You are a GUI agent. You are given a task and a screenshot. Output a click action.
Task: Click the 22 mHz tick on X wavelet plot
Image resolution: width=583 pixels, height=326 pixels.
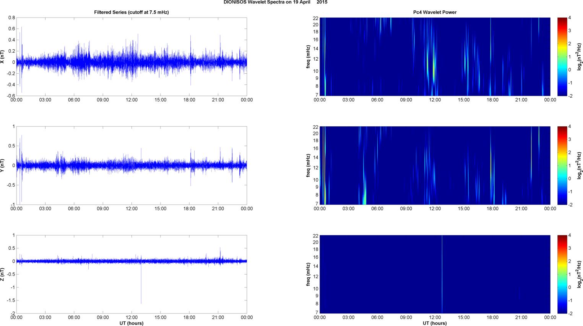[x=316, y=18]
